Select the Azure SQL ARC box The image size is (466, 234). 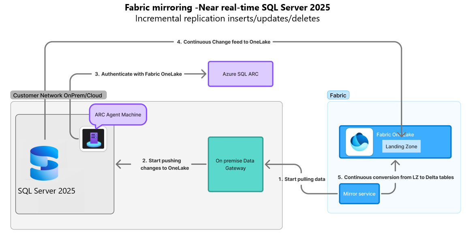click(240, 74)
